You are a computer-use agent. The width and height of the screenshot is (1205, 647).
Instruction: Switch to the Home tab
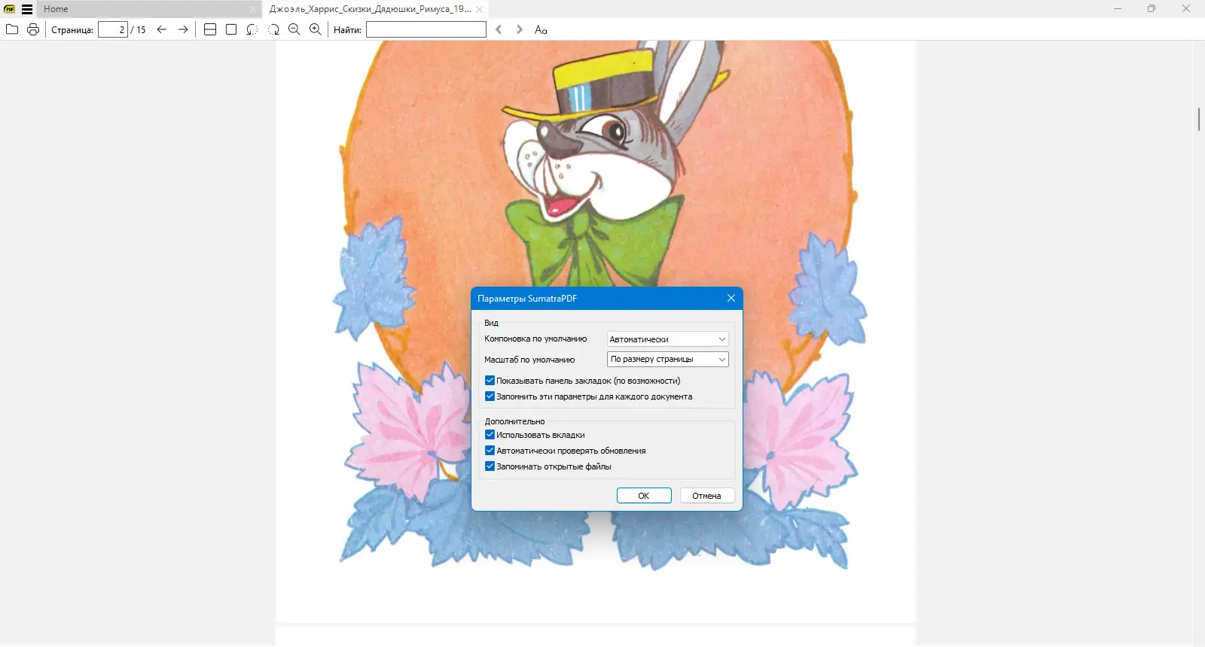click(149, 9)
